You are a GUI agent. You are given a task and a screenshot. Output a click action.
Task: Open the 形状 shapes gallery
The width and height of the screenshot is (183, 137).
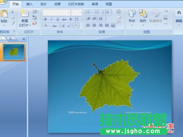pos(132,17)
